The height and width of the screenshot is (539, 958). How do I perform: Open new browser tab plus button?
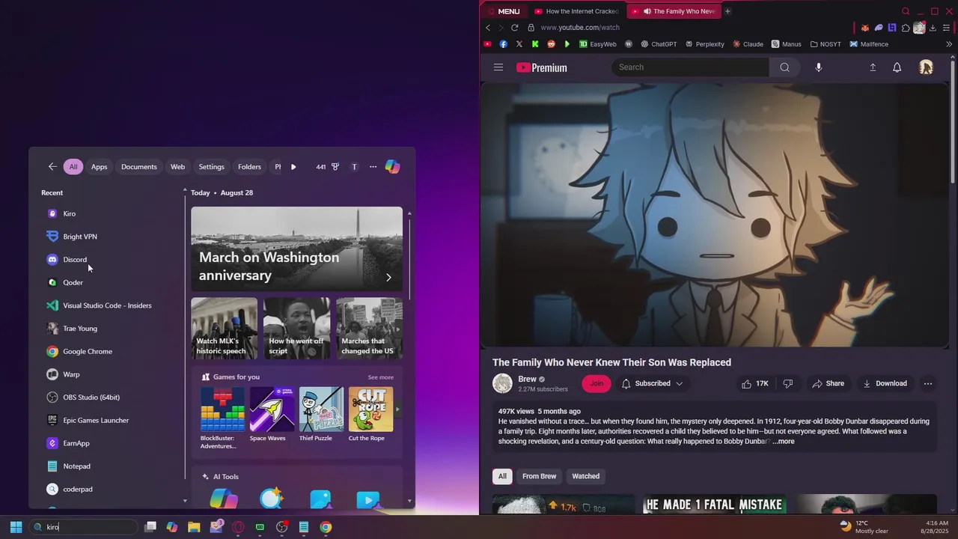tap(727, 11)
